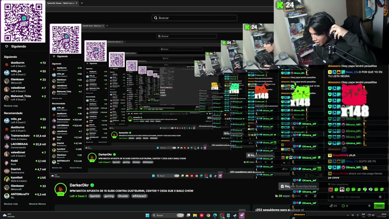Select valeeliznet row in Recomendado section
Screen dimensions: 389x219
coord(24,154)
